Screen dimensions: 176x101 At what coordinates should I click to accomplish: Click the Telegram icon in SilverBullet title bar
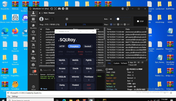[x=63, y=9]
